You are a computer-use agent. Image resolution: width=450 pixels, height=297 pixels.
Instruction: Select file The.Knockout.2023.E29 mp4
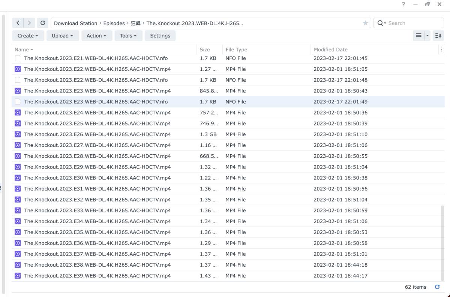pyautogui.click(x=228, y=167)
